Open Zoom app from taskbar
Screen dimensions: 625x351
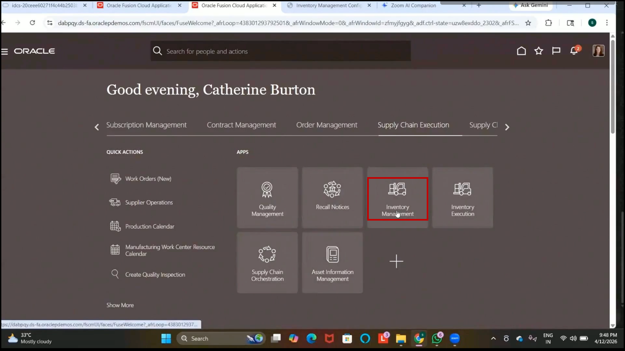click(x=455, y=339)
